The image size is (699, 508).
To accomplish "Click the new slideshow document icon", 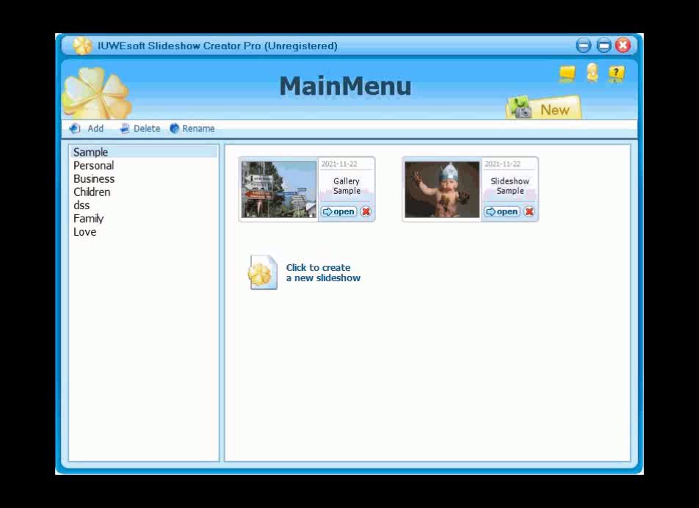I will point(263,272).
